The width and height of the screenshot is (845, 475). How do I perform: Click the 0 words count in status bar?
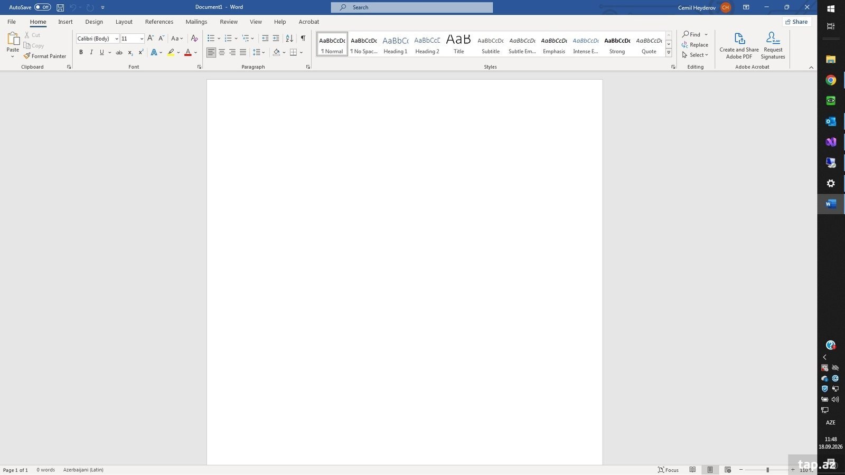point(46,470)
